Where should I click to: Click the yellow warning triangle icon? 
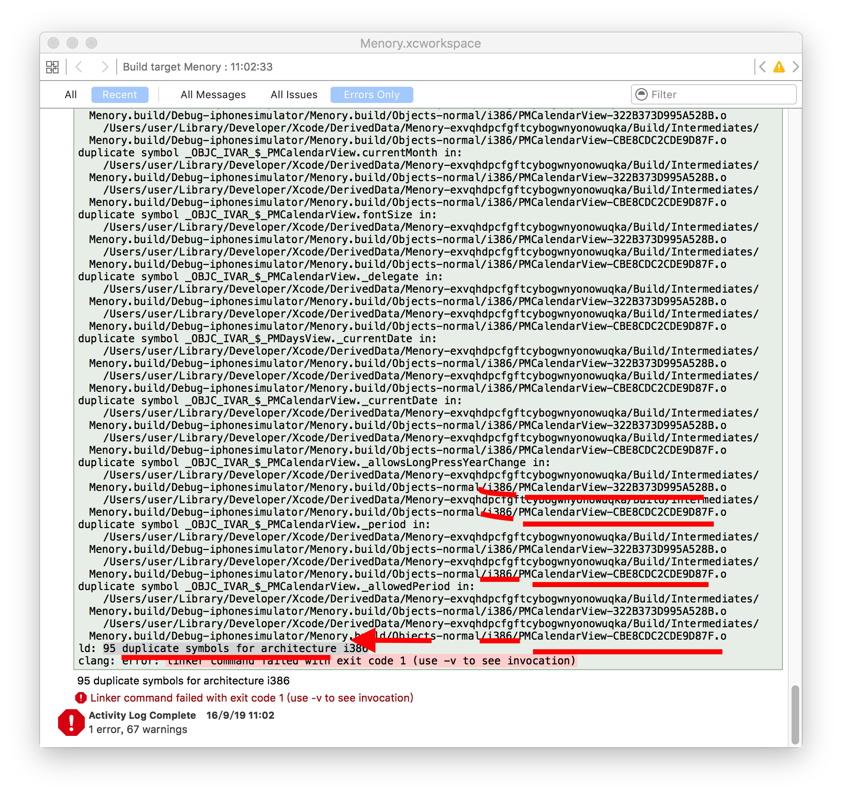pos(779,67)
